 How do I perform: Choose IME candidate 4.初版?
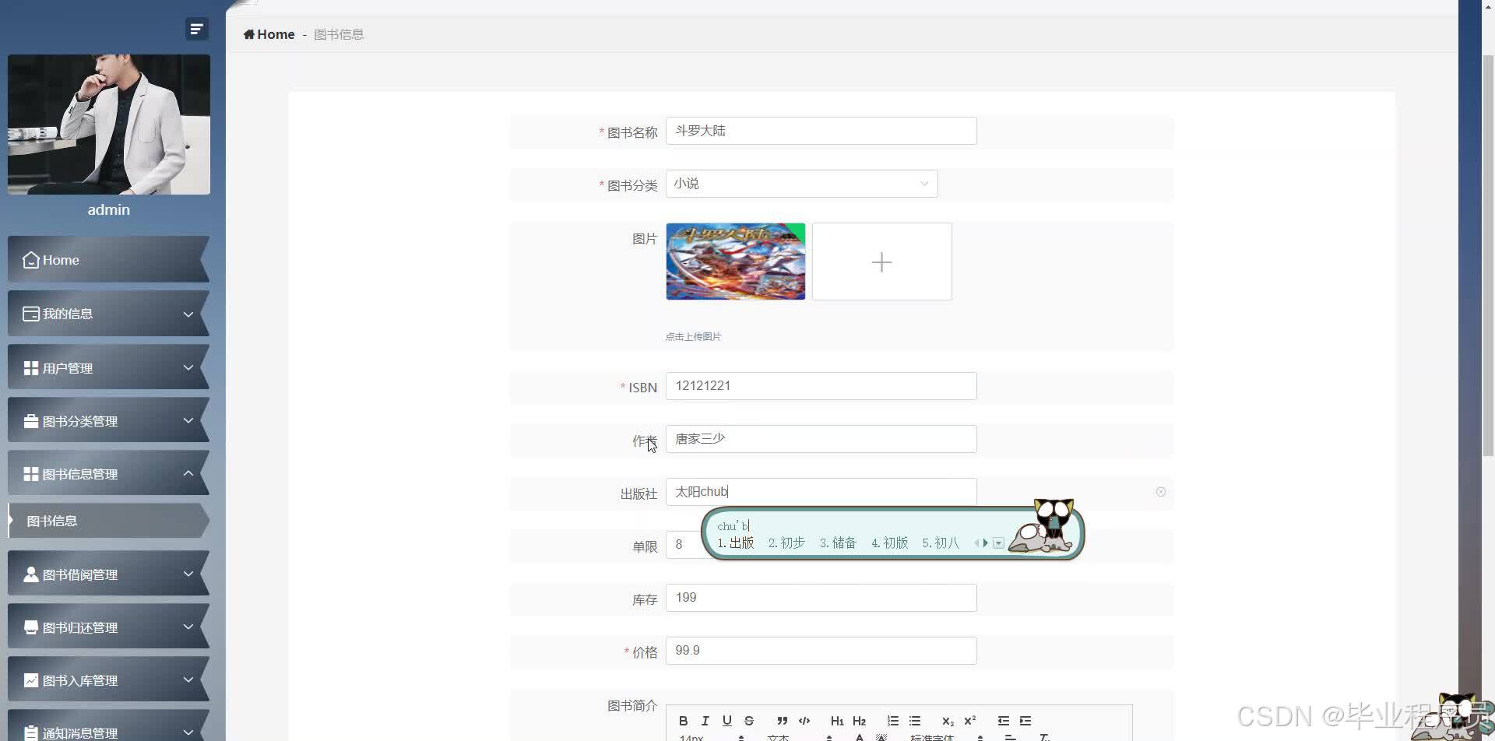889,543
